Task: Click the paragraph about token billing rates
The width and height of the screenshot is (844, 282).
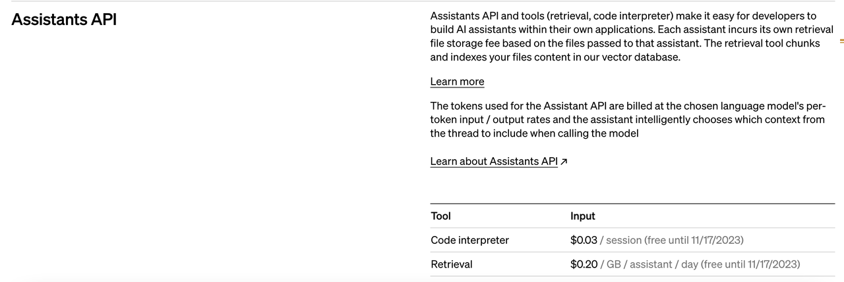Action: pos(627,120)
